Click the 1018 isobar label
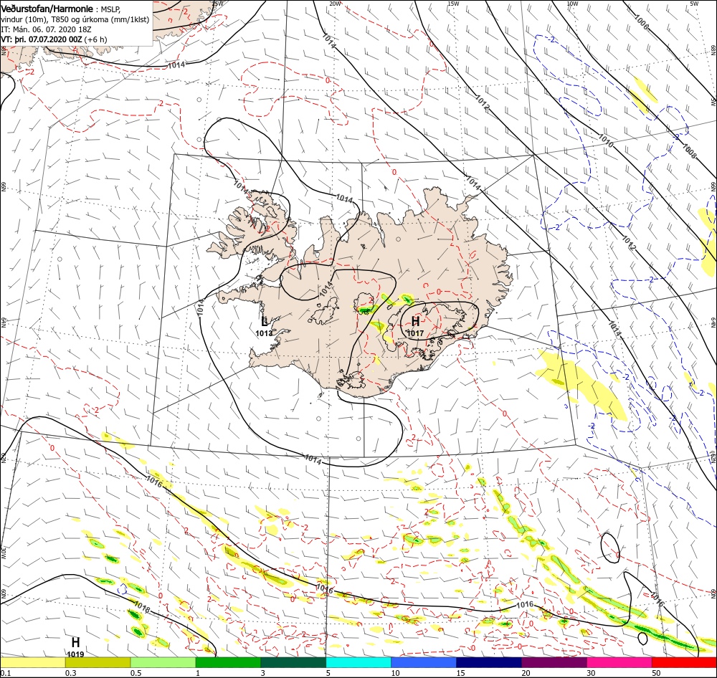 pos(142,606)
